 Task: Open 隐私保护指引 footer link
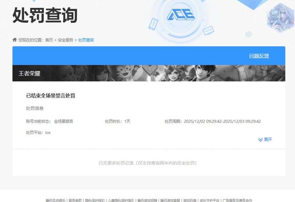95,200
